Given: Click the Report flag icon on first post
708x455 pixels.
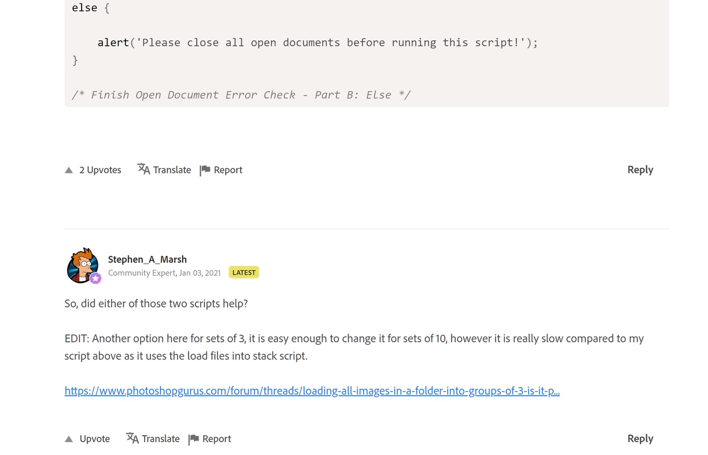Looking at the screenshot, I should coord(205,170).
